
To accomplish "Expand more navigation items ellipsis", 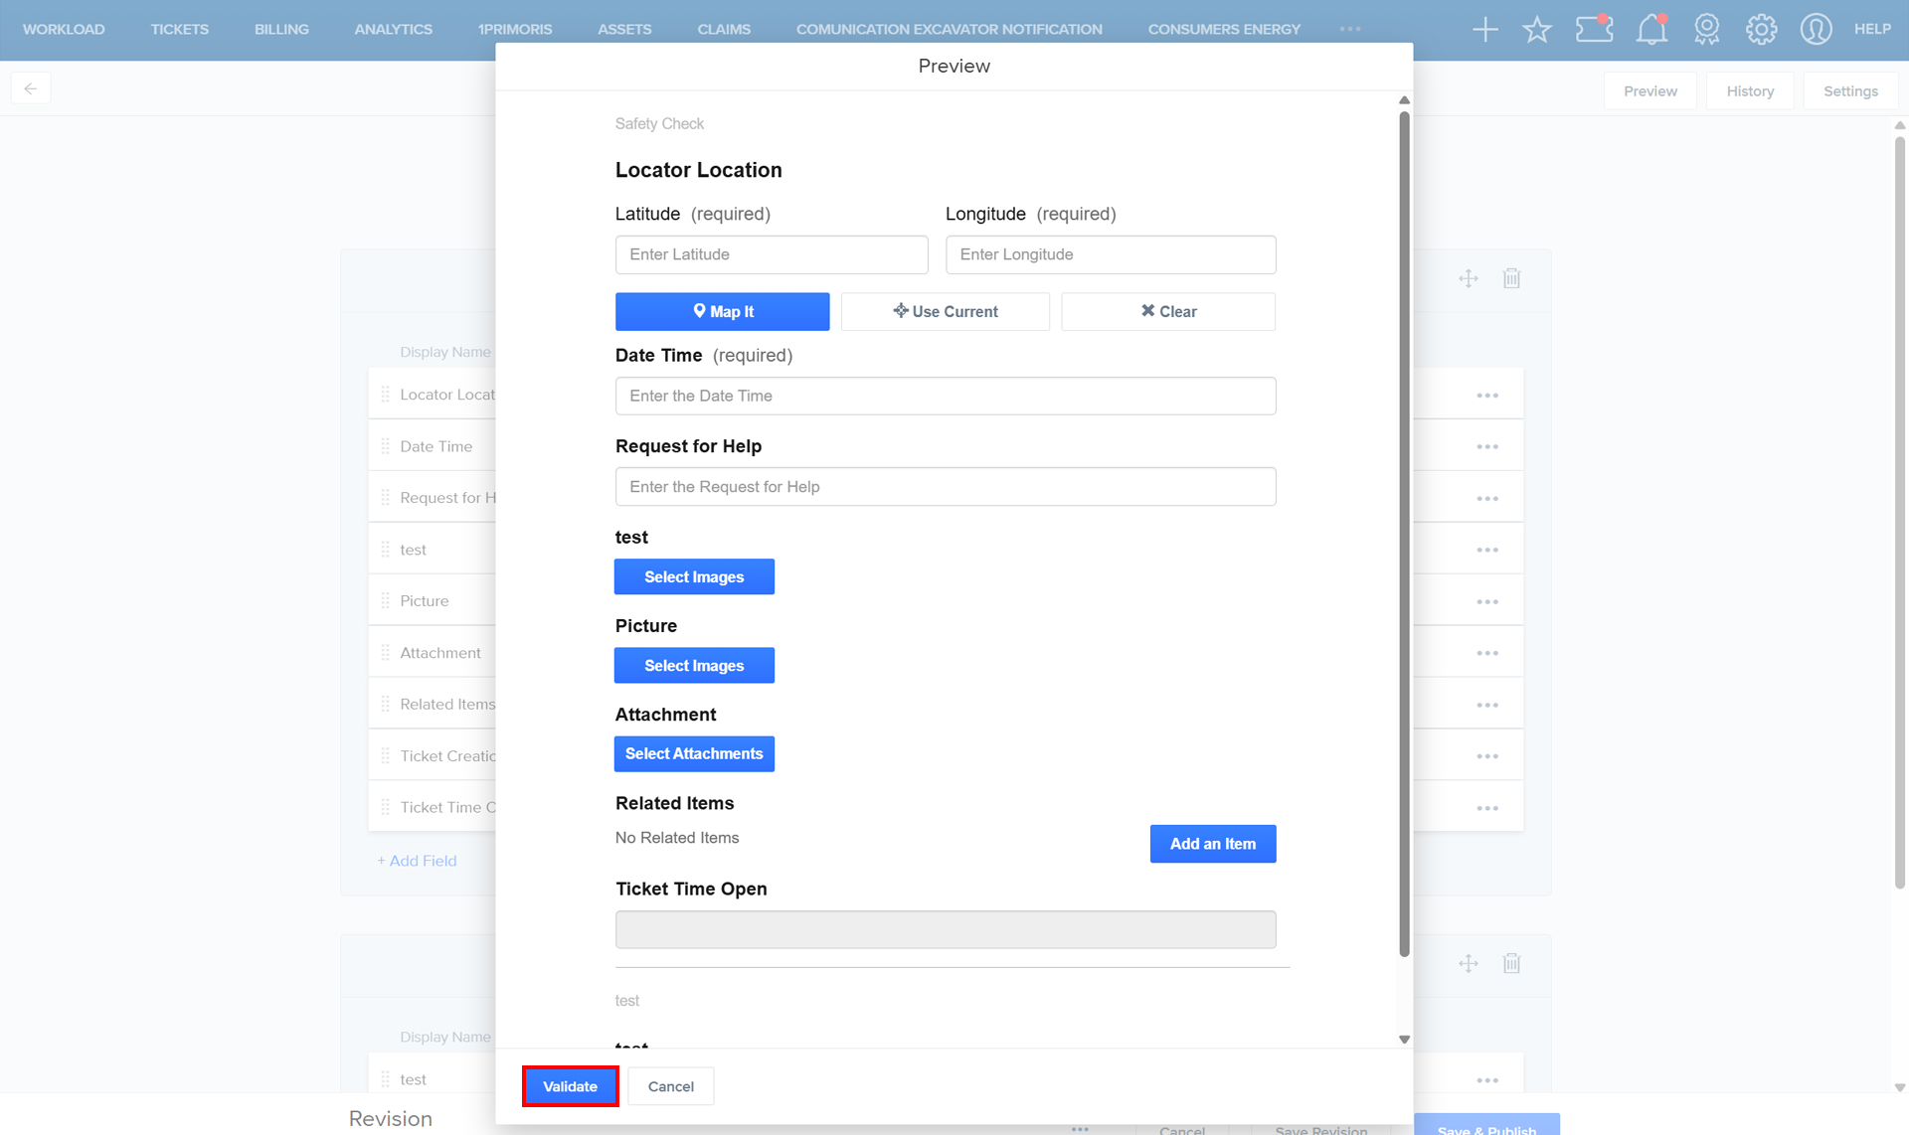I will [1349, 30].
